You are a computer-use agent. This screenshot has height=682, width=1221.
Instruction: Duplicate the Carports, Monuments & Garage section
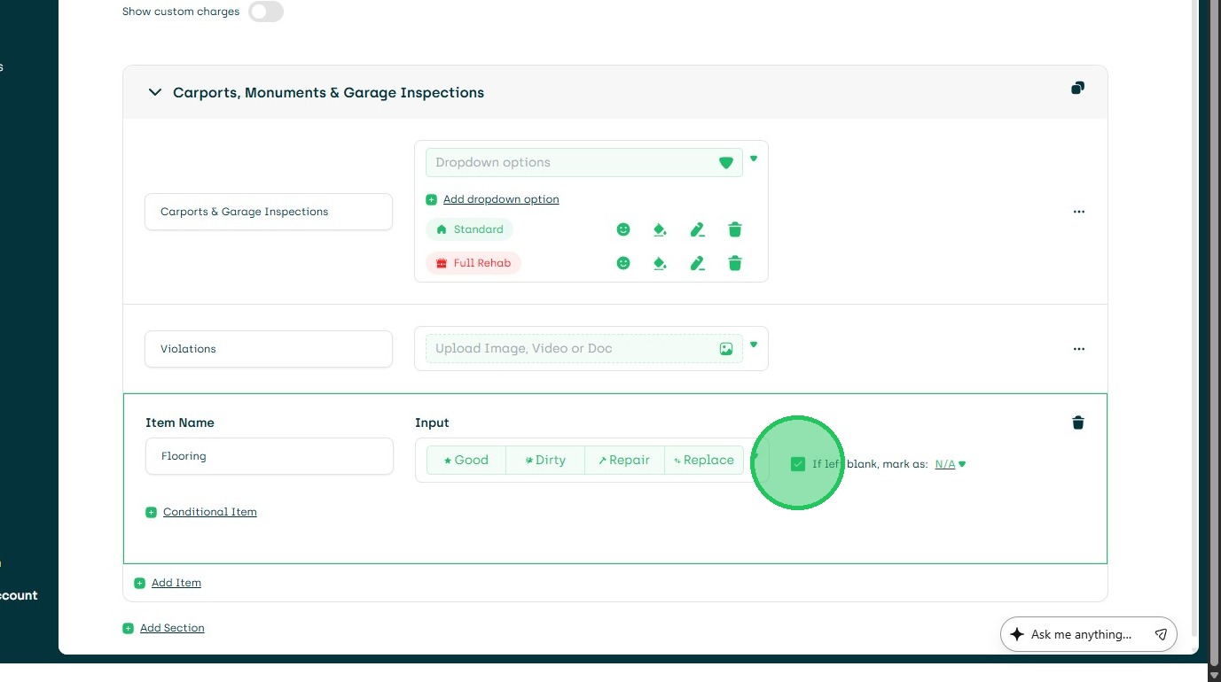coord(1077,88)
